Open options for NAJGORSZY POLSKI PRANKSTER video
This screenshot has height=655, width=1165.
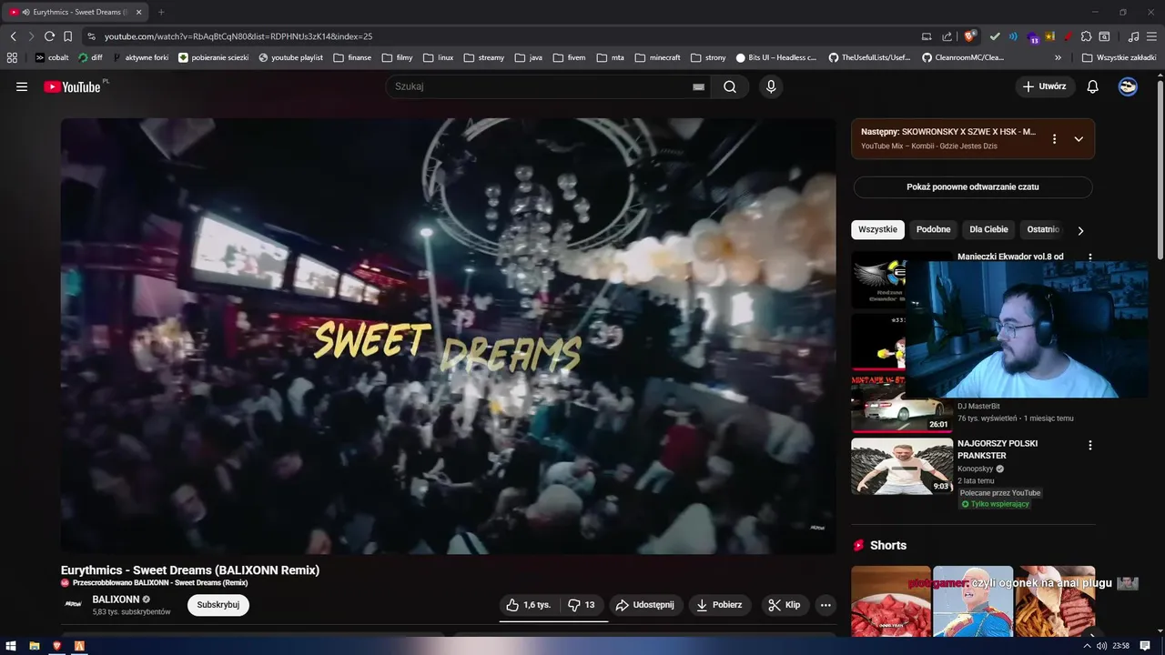[1090, 446]
